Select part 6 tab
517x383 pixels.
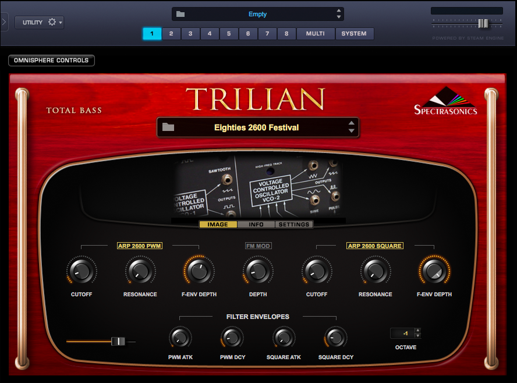pyautogui.click(x=248, y=34)
